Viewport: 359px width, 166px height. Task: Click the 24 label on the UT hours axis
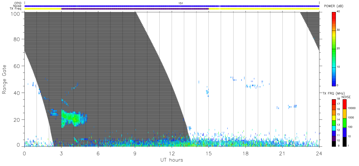319,154
